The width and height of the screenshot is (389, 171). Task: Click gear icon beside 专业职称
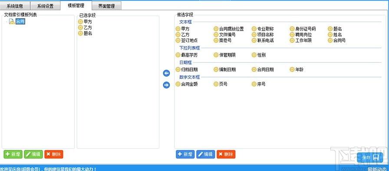254,29
